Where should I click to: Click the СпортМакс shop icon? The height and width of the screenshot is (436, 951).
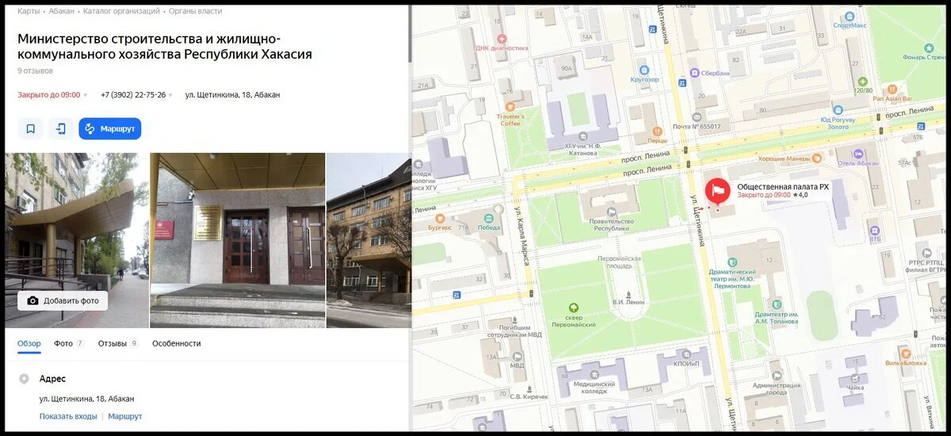(x=850, y=16)
